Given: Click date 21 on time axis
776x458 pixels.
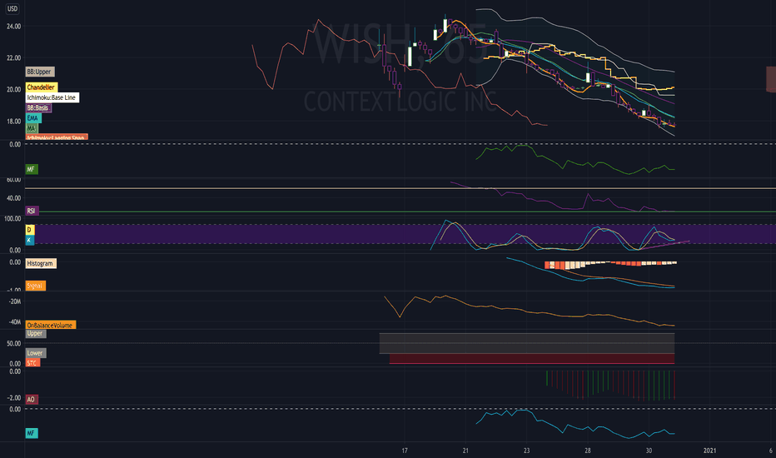Looking at the screenshot, I should tap(465, 451).
